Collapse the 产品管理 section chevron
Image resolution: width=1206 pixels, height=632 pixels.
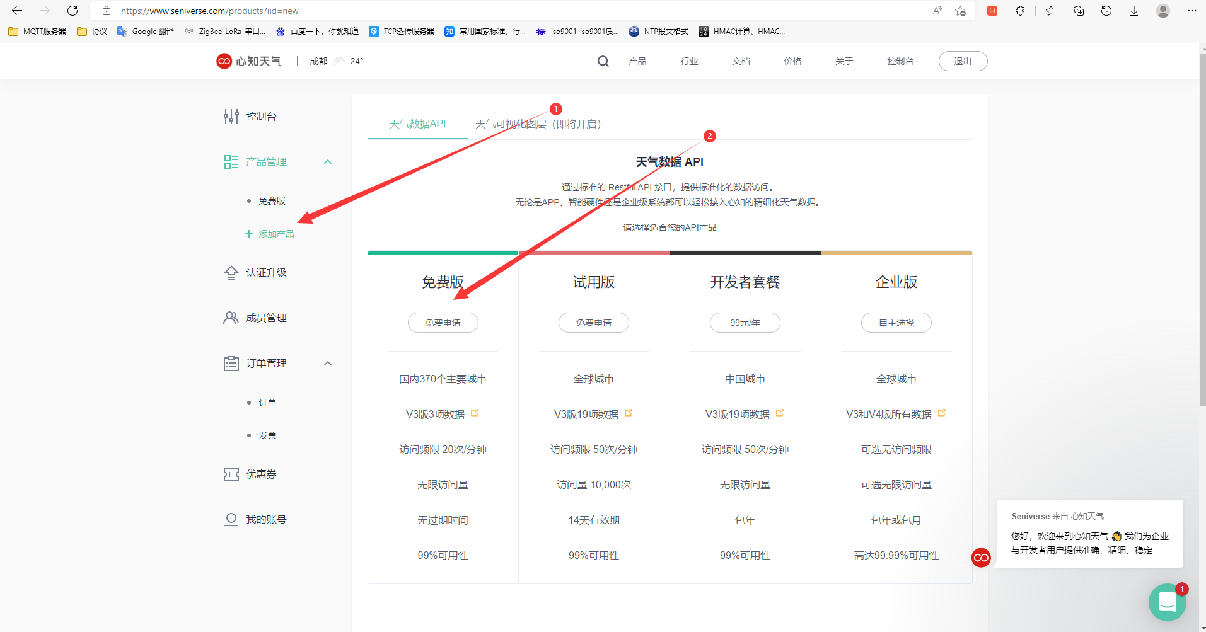coord(327,162)
